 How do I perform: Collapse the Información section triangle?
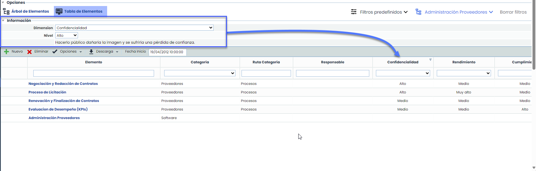click(3, 21)
